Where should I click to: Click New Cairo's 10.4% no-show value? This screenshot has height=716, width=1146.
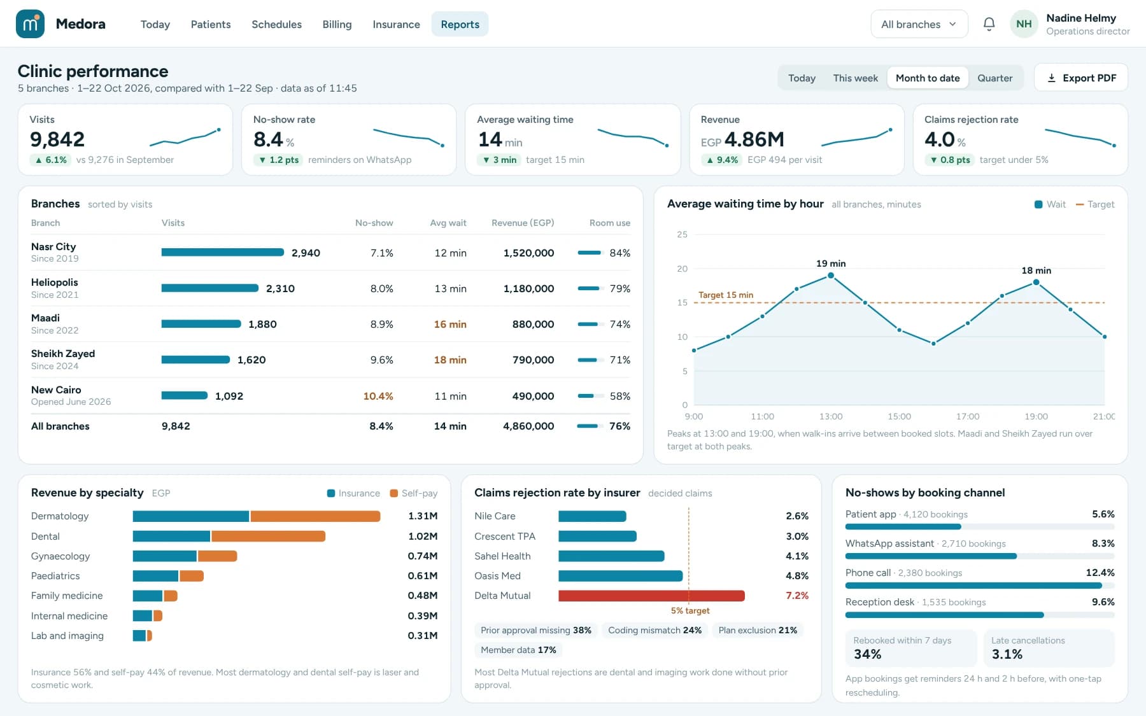pos(378,396)
